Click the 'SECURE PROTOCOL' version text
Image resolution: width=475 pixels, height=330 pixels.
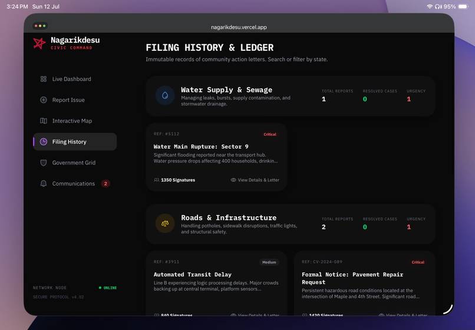click(x=58, y=297)
